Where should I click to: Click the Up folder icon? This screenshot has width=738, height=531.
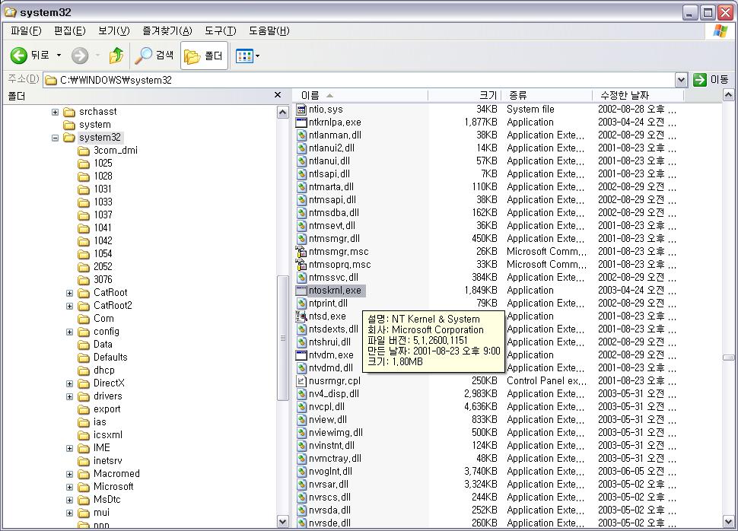(116, 56)
